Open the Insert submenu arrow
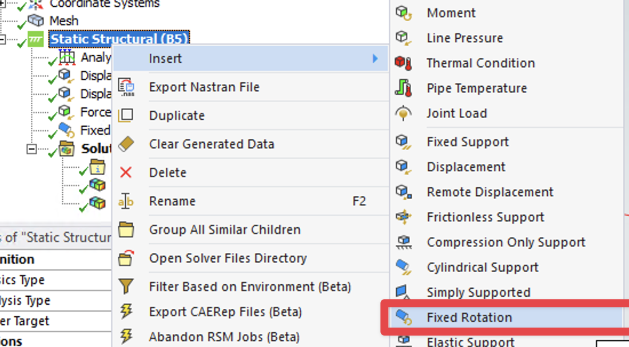Image resolution: width=629 pixels, height=347 pixels. (375, 58)
